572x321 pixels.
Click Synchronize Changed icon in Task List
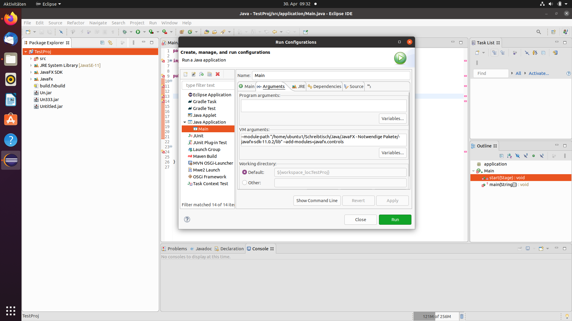click(x=555, y=53)
